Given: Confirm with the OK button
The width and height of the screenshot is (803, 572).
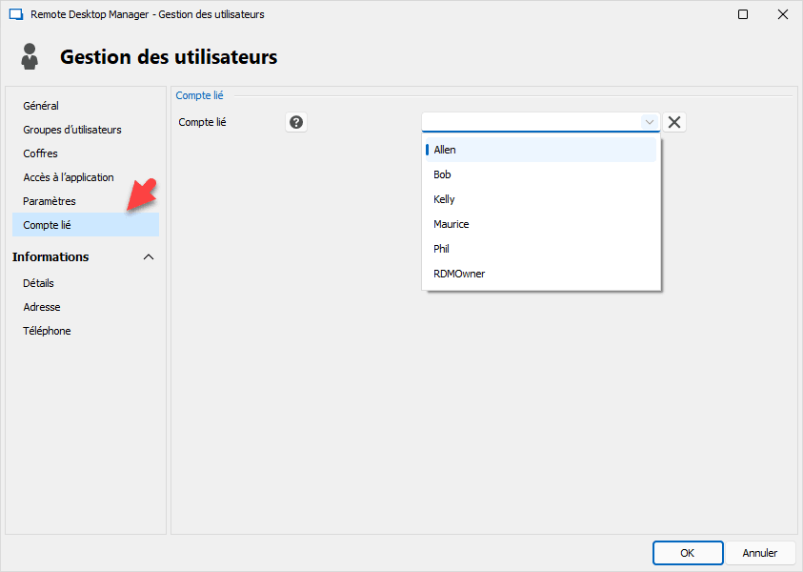Looking at the screenshot, I should [687, 553].
